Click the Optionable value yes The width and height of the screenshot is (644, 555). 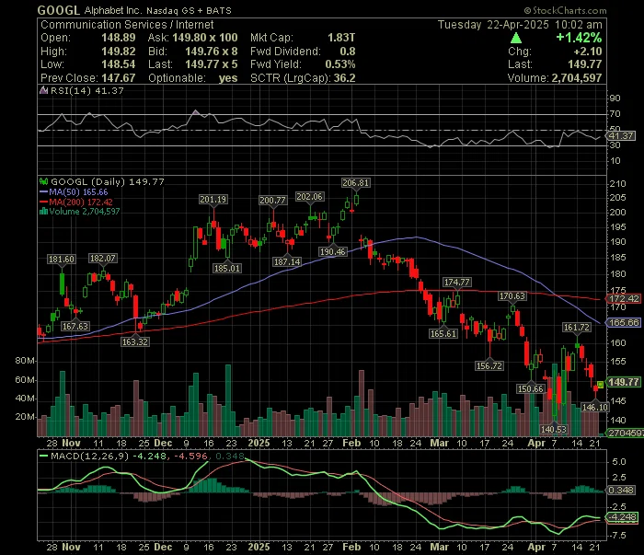tap(228, 77)
